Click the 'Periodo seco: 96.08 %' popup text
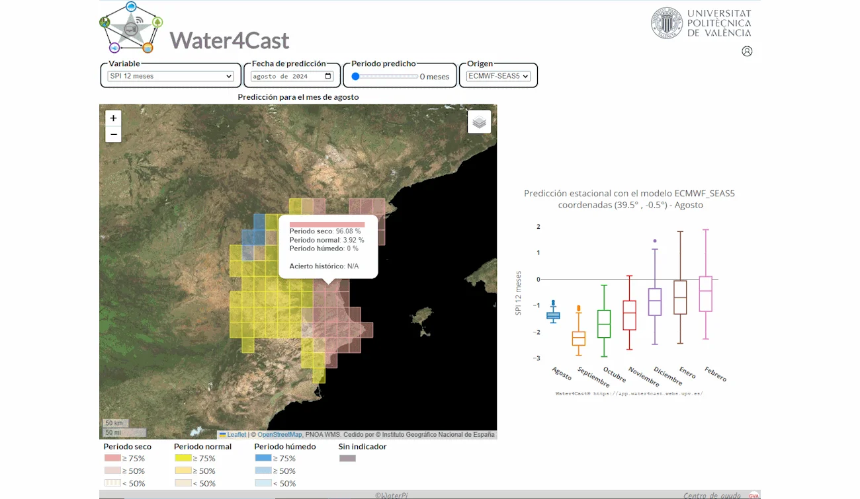This screenshot has height=499, width=860. coord(325,231)
